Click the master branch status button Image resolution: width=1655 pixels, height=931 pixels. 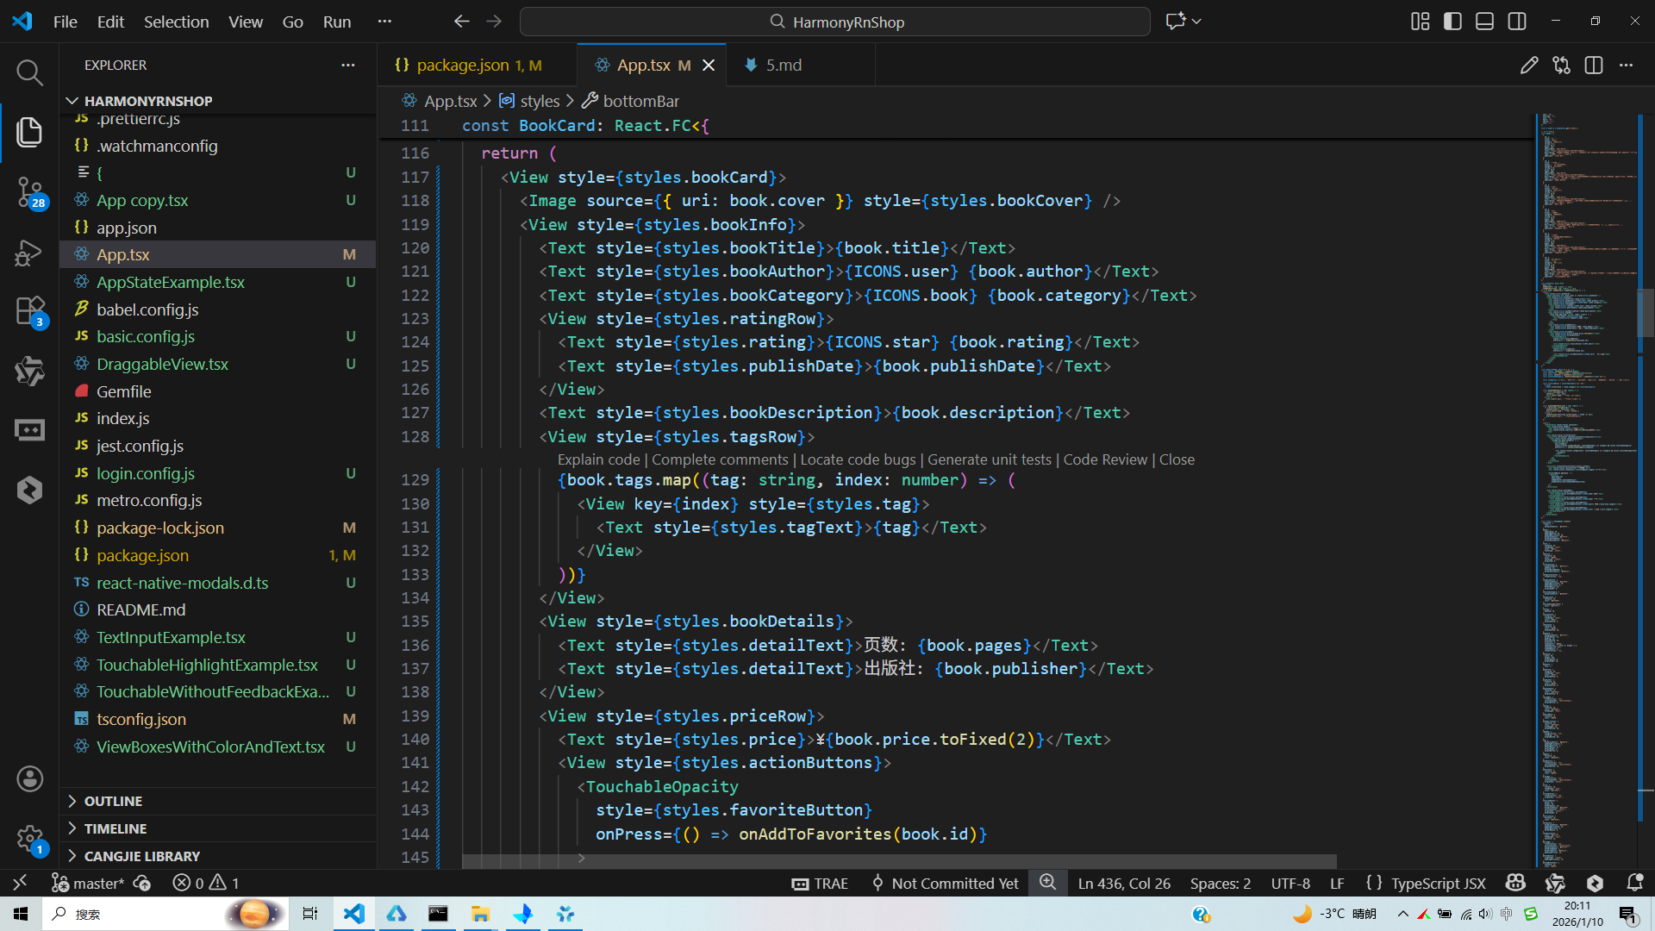[89, 883]
